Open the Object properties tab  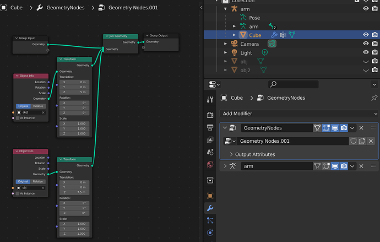click(210, 196)
